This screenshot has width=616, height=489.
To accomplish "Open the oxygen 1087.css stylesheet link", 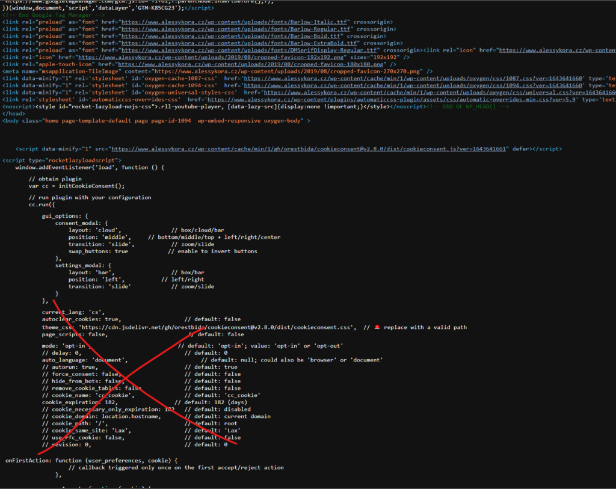I will coord(413,79).
